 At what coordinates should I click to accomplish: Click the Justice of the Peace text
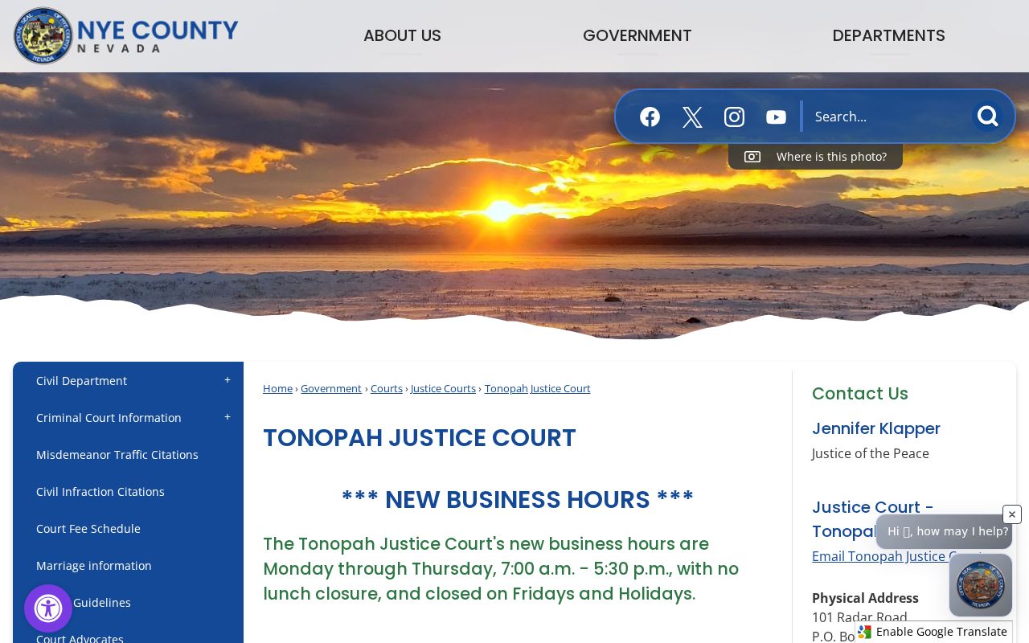click(871, 453)
